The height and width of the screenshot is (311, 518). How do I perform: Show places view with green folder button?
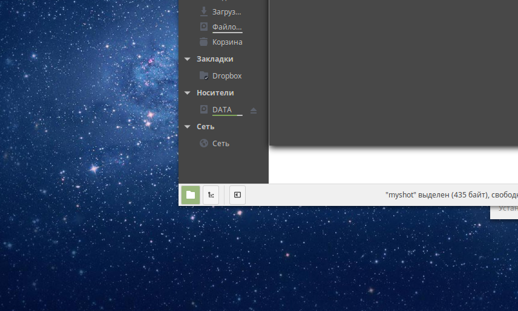tap(191, 195)
